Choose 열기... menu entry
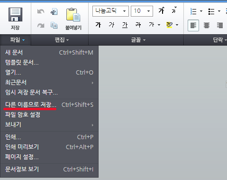This screenshot has height=180, width=227. point(49,73)
